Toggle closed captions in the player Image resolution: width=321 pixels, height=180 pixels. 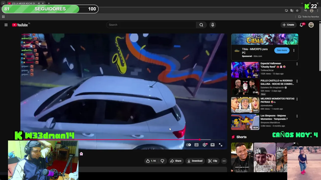(x=197, y=145)
